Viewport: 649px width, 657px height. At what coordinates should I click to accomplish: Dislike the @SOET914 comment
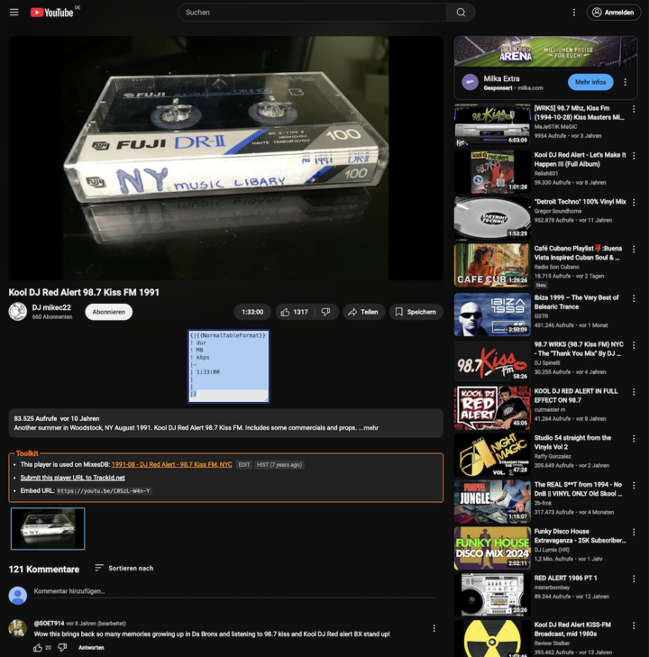click(62, 647)
